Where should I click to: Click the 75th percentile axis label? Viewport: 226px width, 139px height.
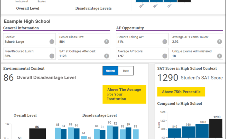[169, 5]
